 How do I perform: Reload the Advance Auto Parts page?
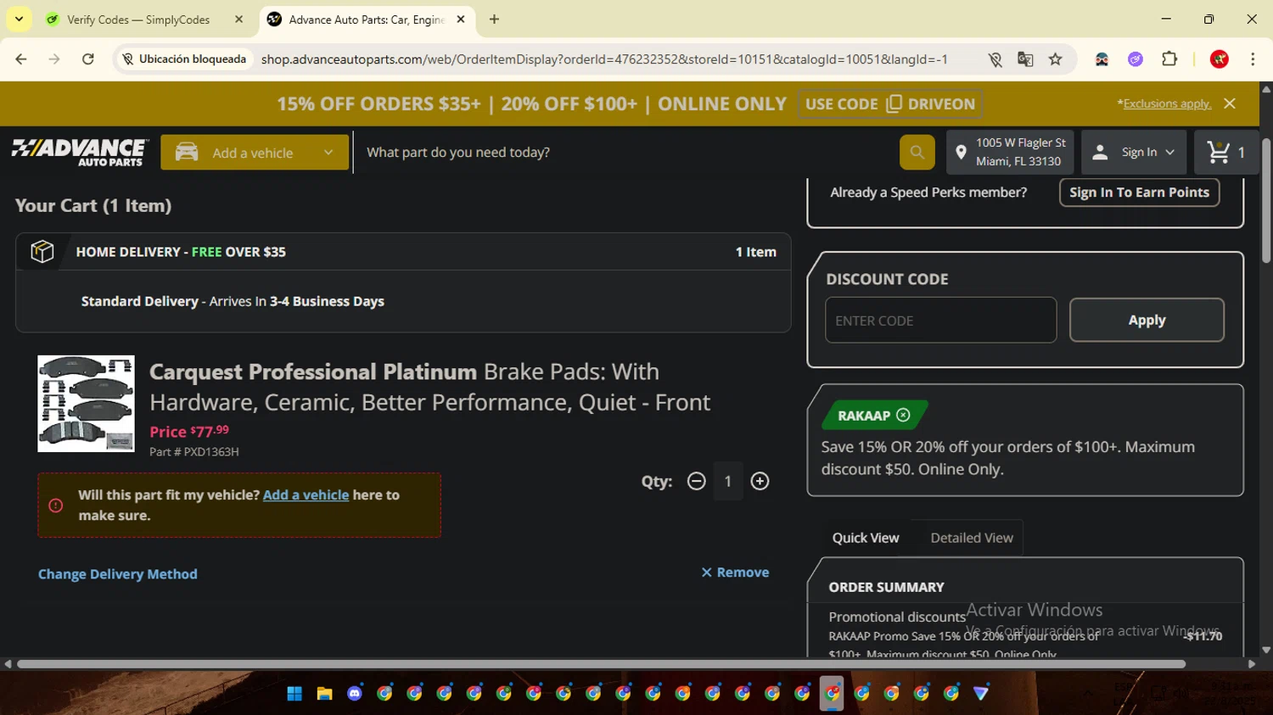click(87, 59)
